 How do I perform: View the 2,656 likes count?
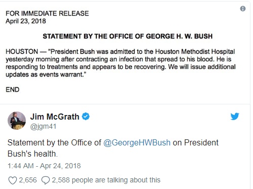coord(28,180)
